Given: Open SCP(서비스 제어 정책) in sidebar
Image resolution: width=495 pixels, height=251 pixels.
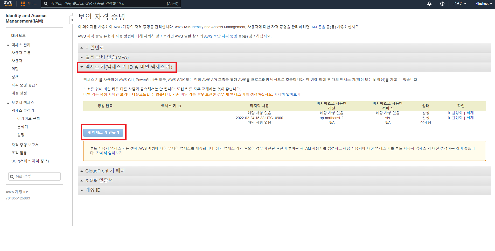Looking at the screenshot, I should tap(30, 161).
